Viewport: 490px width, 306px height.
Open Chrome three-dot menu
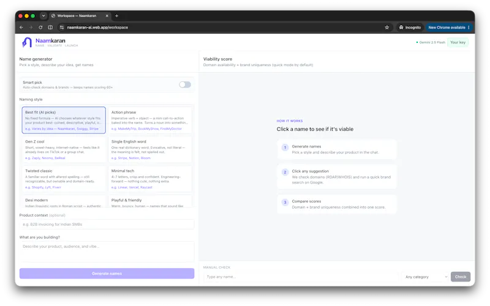(469, 28)
